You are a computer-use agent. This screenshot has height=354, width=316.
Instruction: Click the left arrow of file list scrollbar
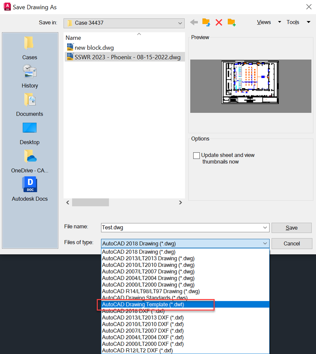(68, 202)
